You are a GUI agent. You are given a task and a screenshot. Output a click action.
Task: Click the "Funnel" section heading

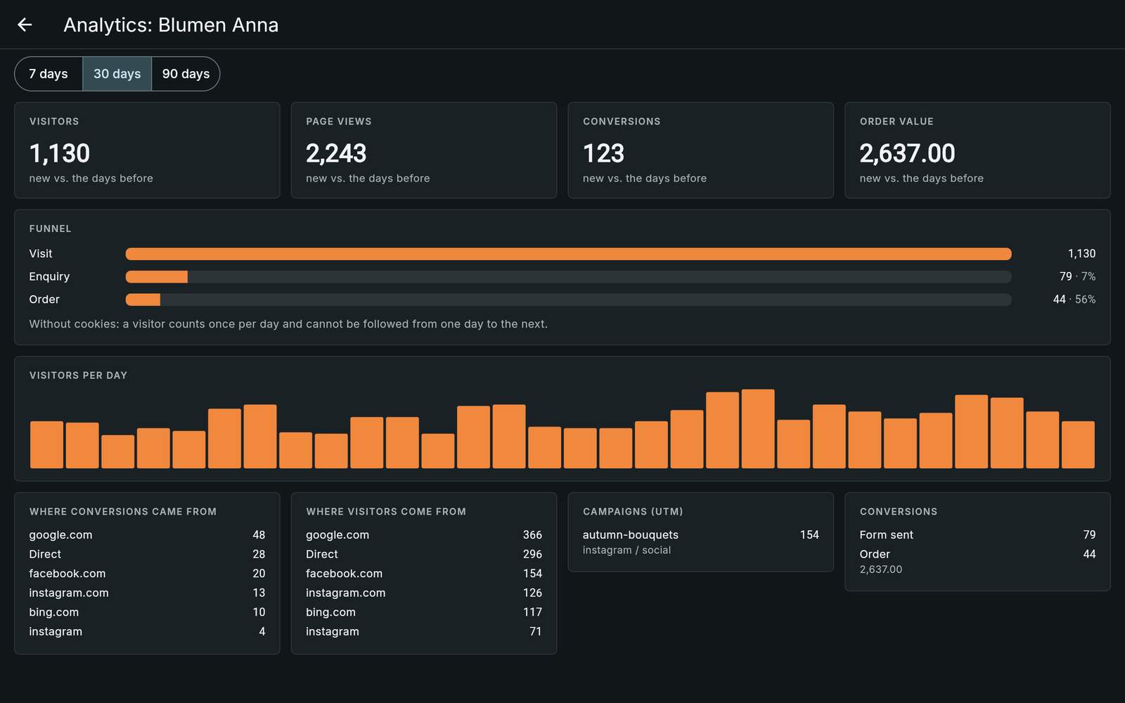(50, 228)
